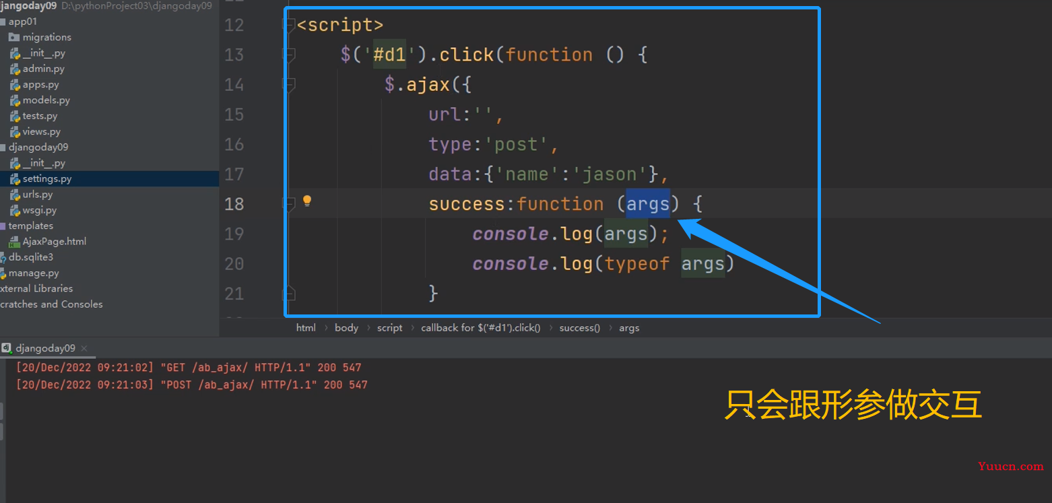Open urls.py in the project tree
Screen dimensions: 1052x503
click(38, 195)
